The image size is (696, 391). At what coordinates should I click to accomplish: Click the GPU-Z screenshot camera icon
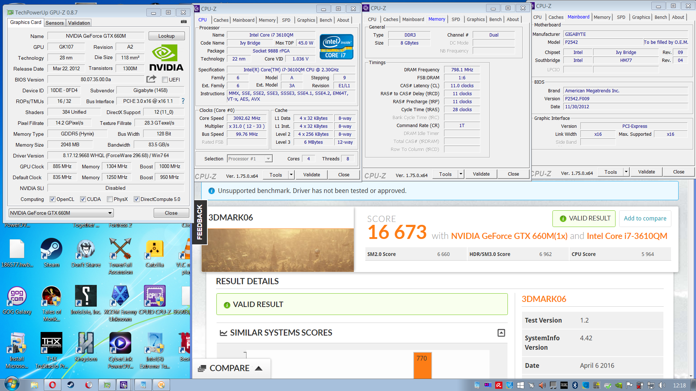pyautogui.click(x=184, y=22)
